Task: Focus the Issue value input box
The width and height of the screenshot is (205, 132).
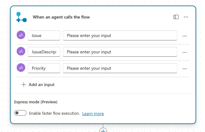Action: coord(120,35)
